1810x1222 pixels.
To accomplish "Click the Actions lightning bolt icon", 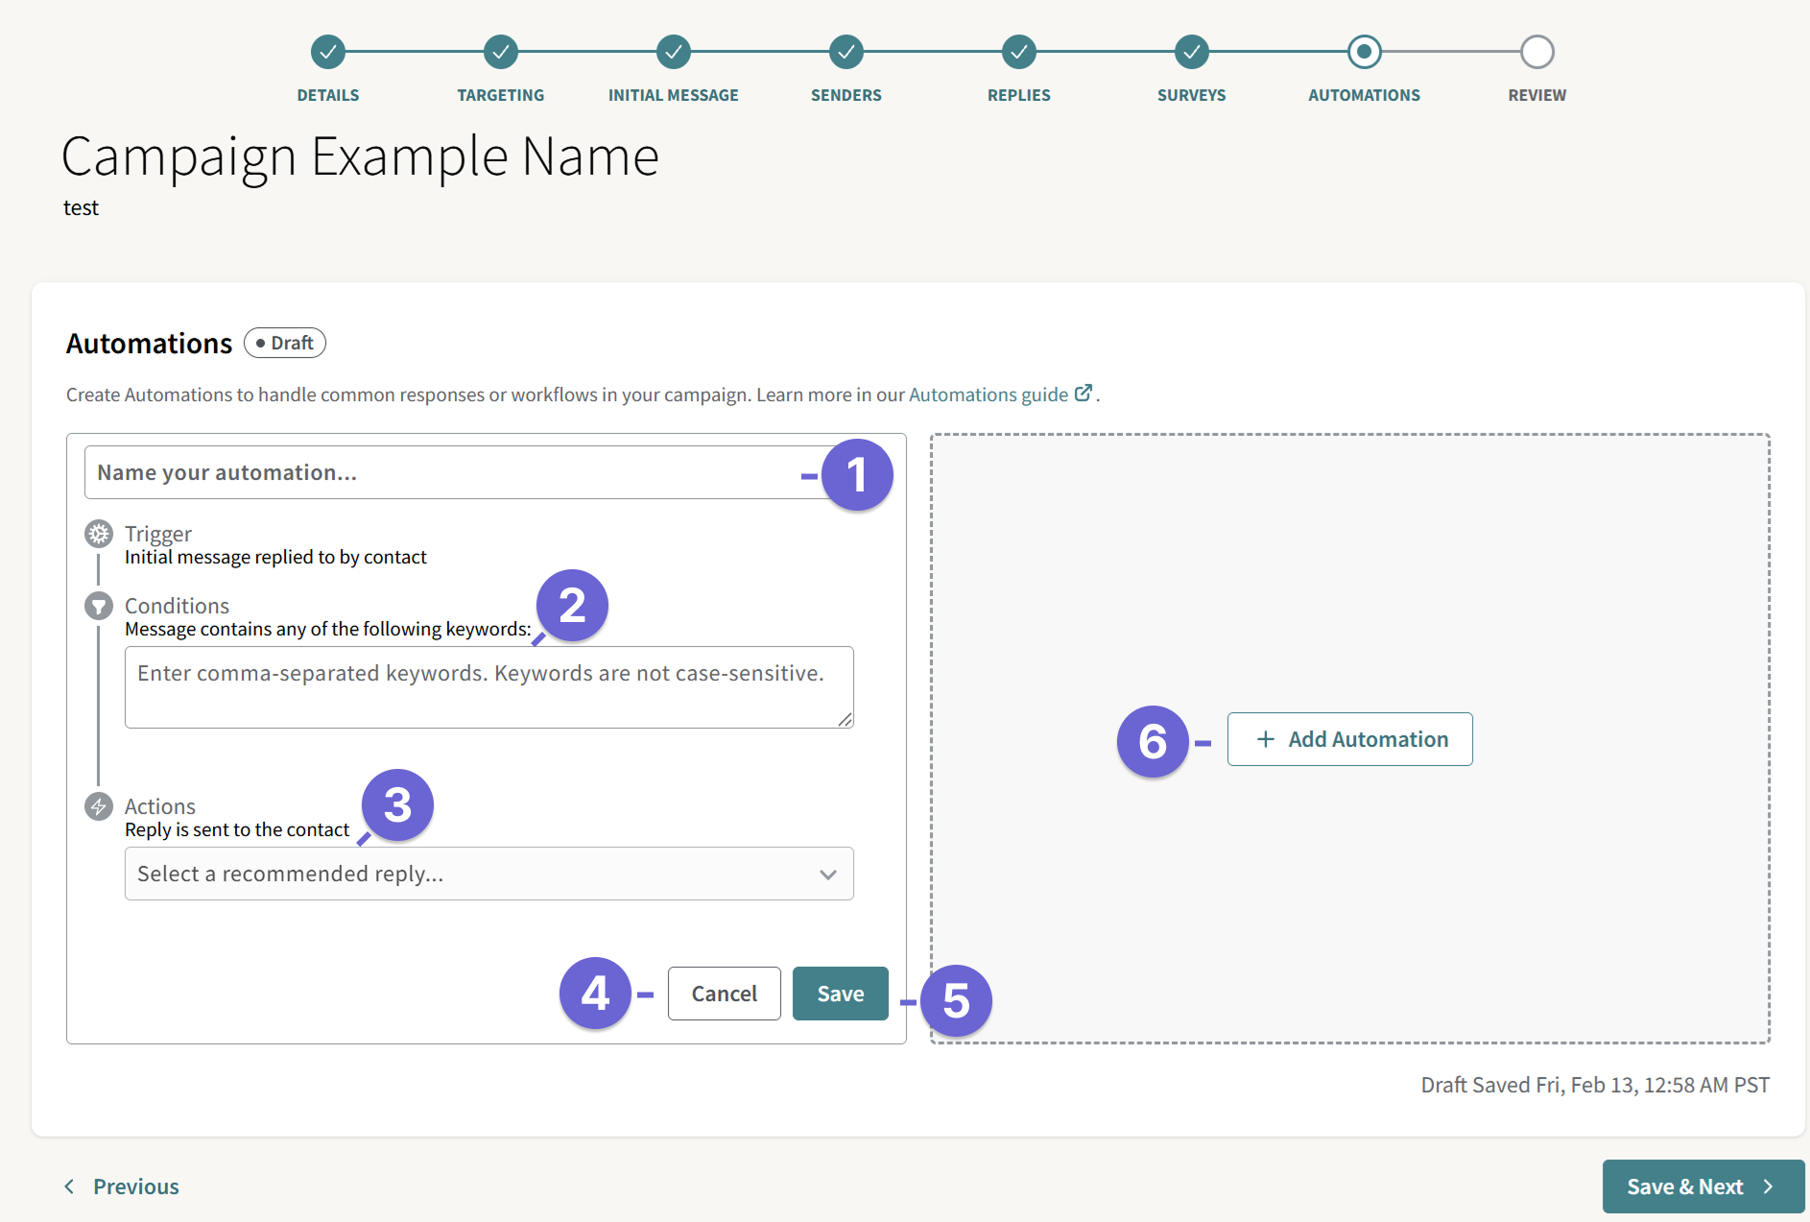I will click(99, 806).
